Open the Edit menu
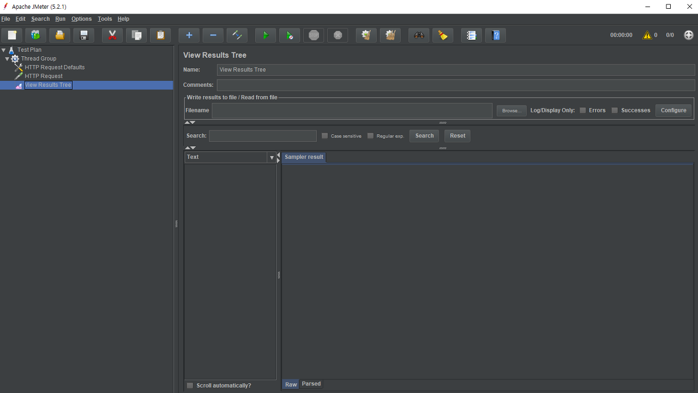The image size is (698, 393). tap(21, 19)
